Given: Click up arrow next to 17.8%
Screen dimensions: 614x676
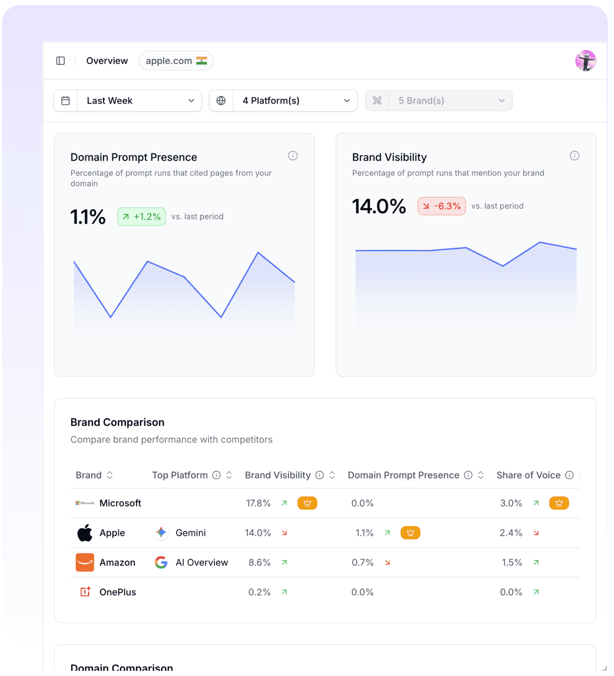Looking at the screenshot, I should coord(284,503).
